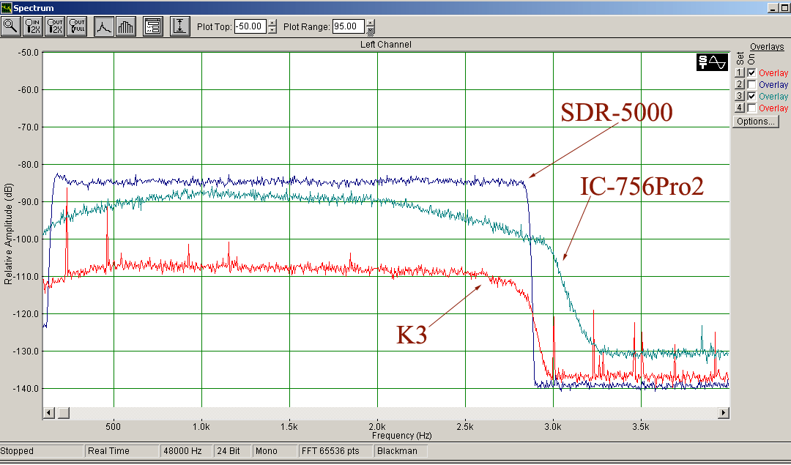Screen dimensions: 791x465
Task: Set overlay 1 with the '1' button
Action: click(x=740, y=72)
